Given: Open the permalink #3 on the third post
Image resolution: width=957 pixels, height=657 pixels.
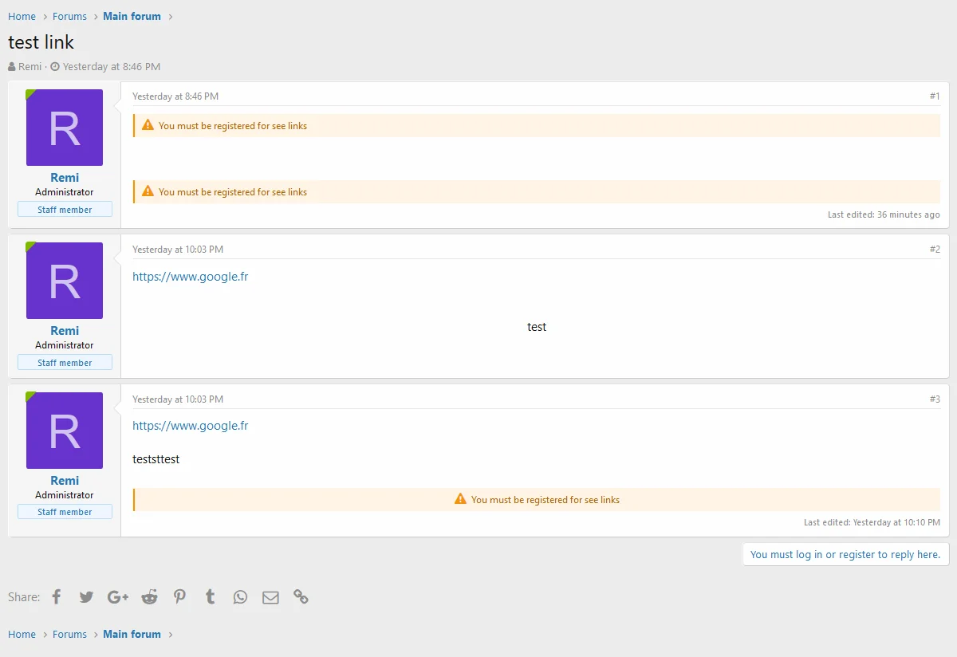Looking at the screenshot, I should click(935, 399).
